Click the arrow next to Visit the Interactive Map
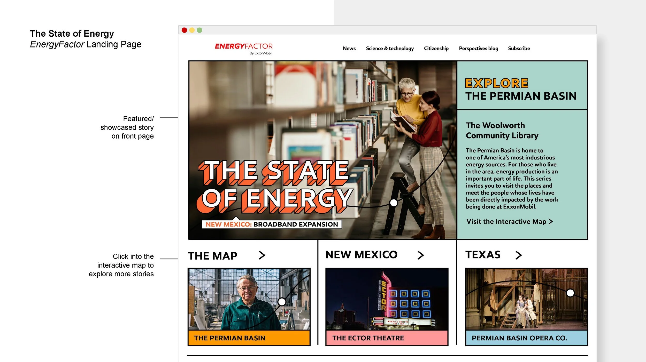Viewport: 646px width, 362px height. coord(550,222)
